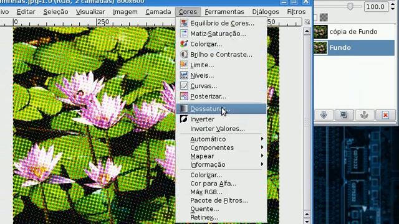The width and height of the screenshot is (399, 224).
Task: Expand the Mapear submenu
Action: [x=221, y=156]
